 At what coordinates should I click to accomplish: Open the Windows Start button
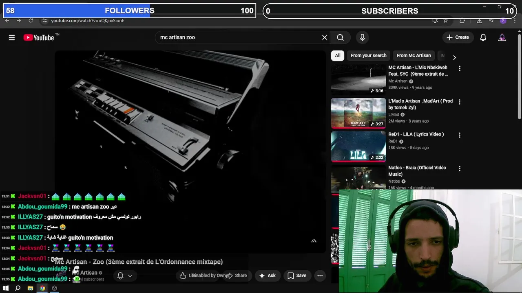6,288
